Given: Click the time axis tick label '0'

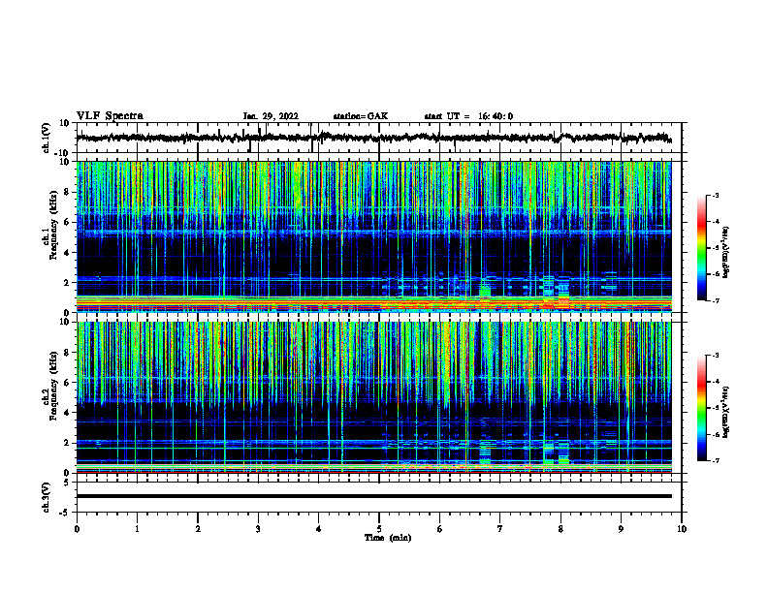Looking at the screenshot, I should 77,529.
